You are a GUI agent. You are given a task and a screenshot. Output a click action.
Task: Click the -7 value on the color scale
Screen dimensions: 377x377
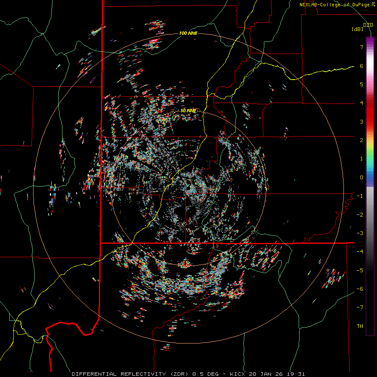click(x=360, y=307)
